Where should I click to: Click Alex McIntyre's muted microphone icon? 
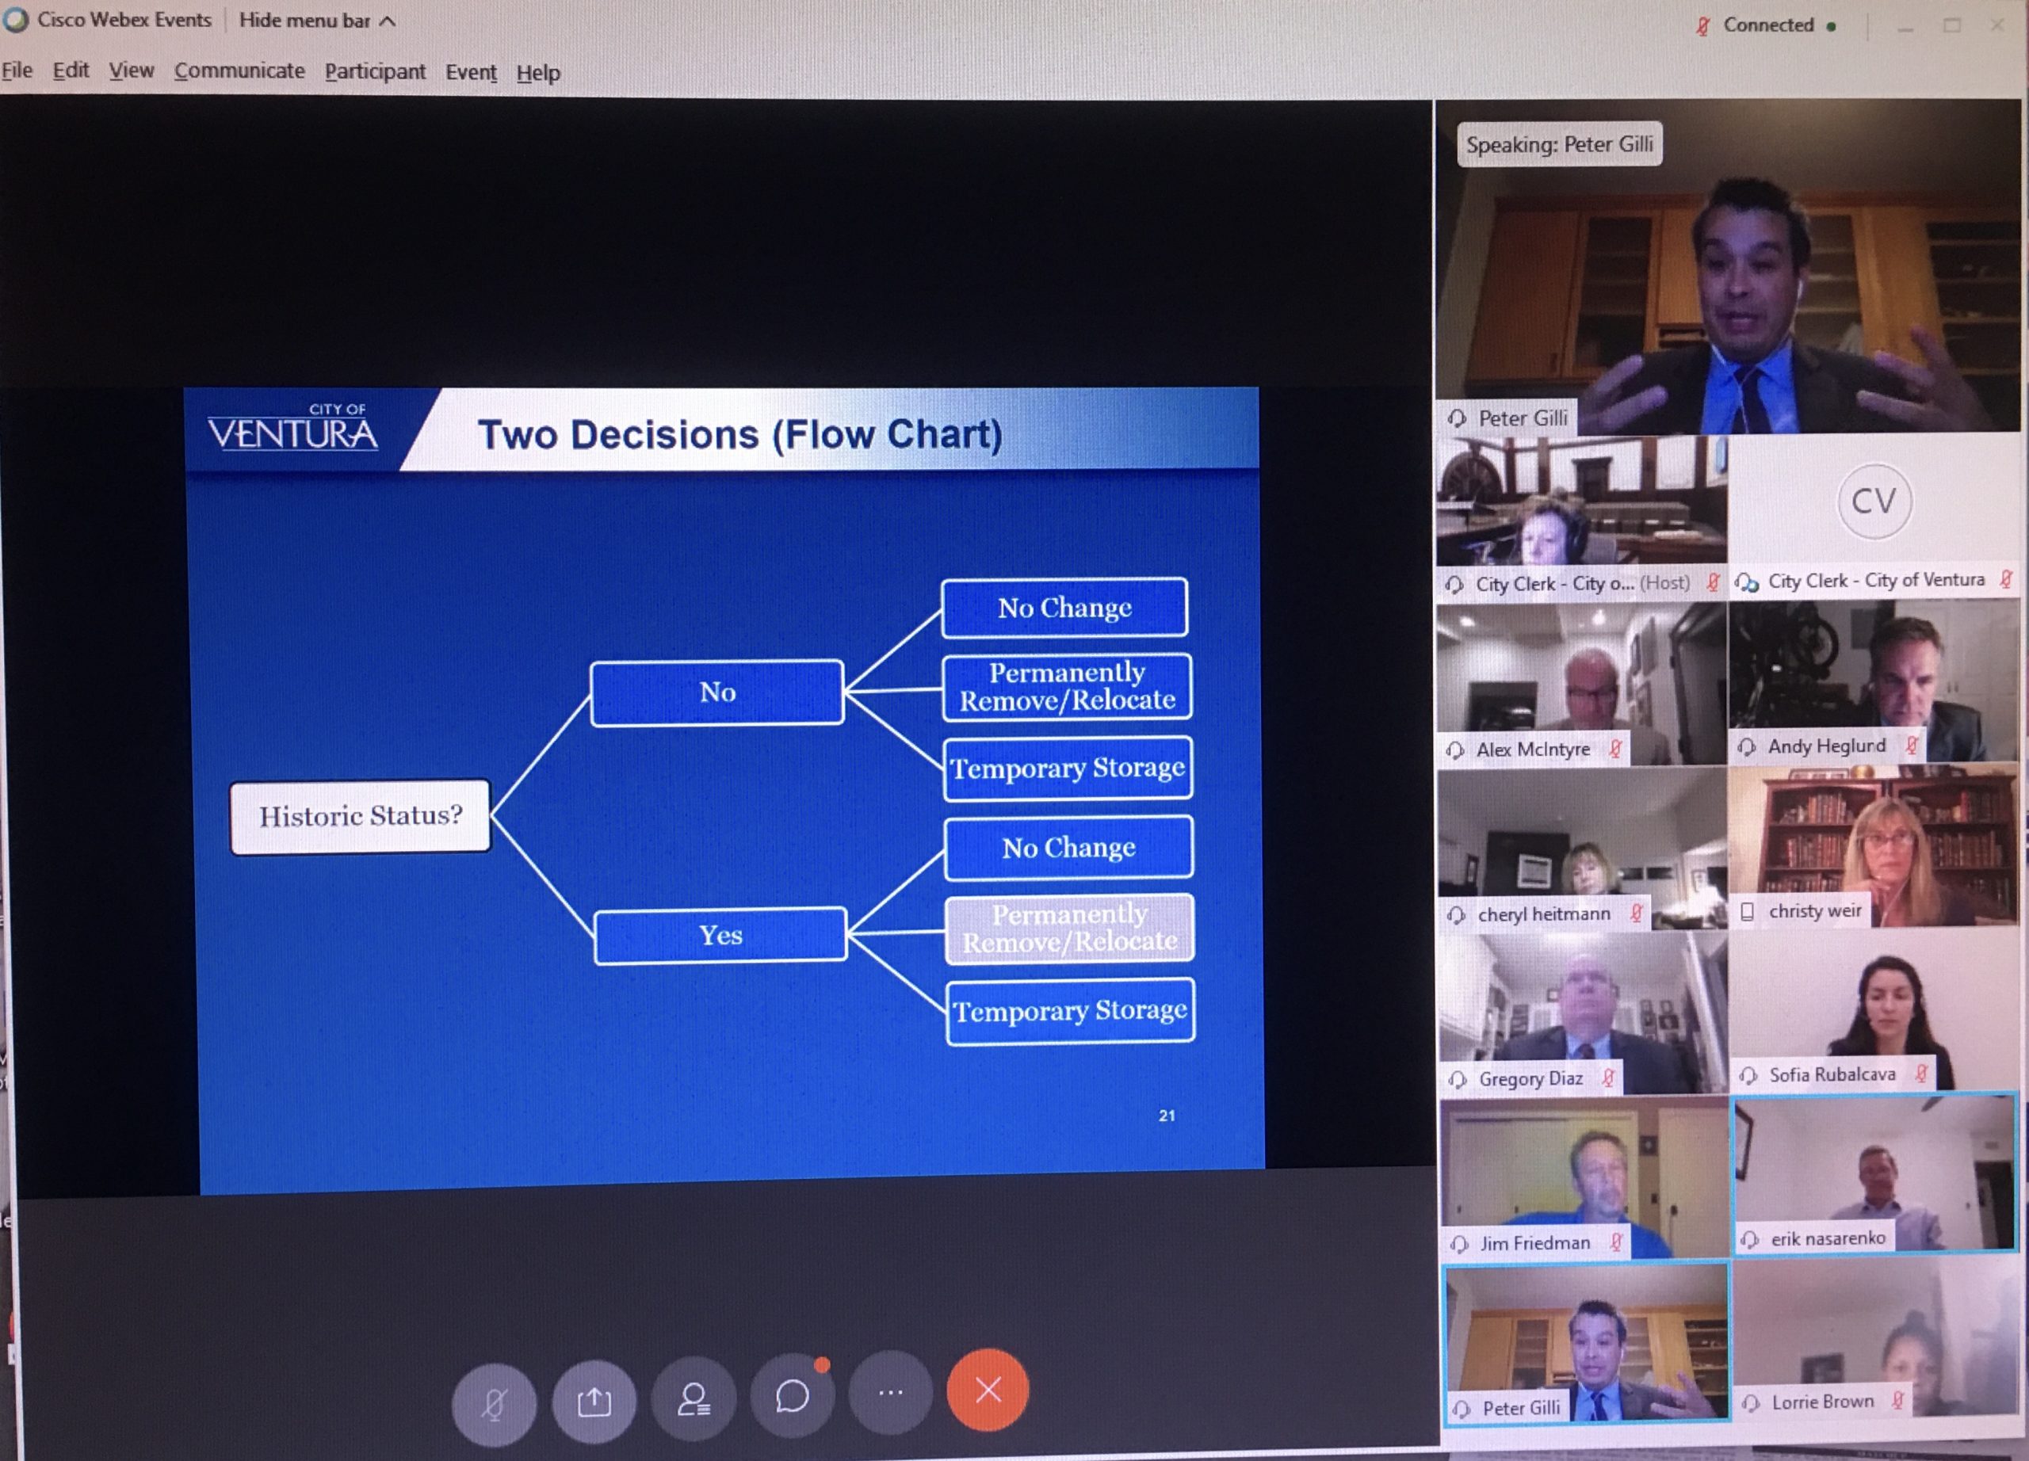[x=1616, y=749]
